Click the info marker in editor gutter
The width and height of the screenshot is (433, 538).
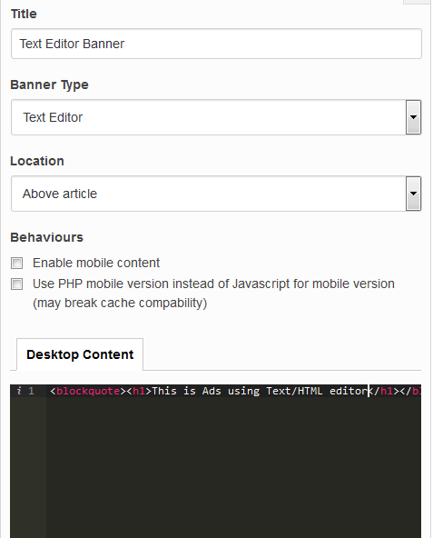pos(19,391)
